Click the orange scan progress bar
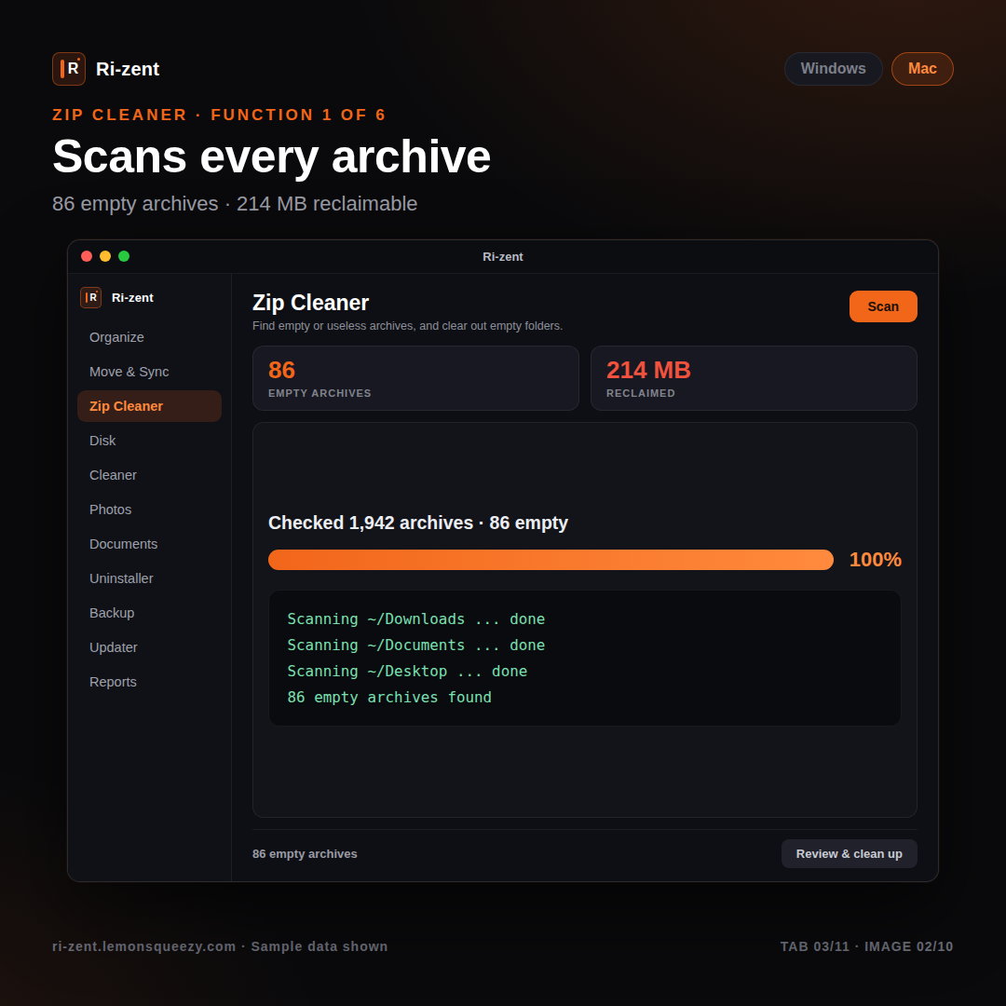The image size is (1006, 1006). 551,560
